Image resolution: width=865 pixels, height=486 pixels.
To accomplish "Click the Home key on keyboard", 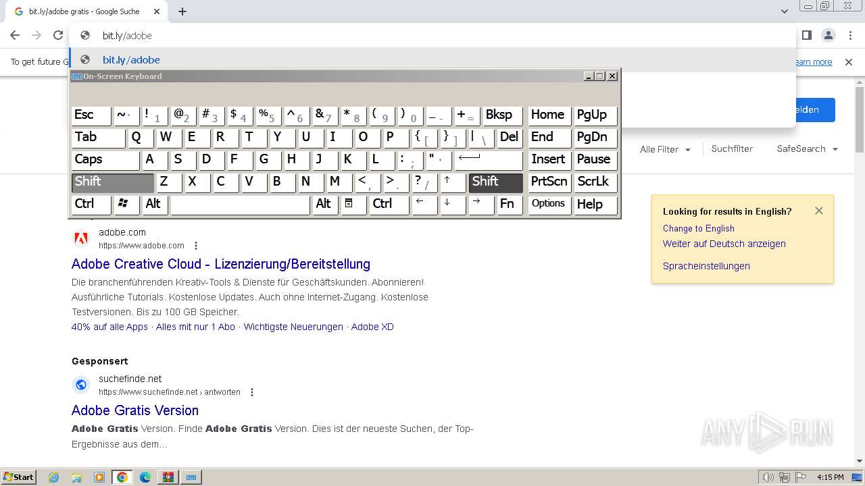I will tap(549, 115).
